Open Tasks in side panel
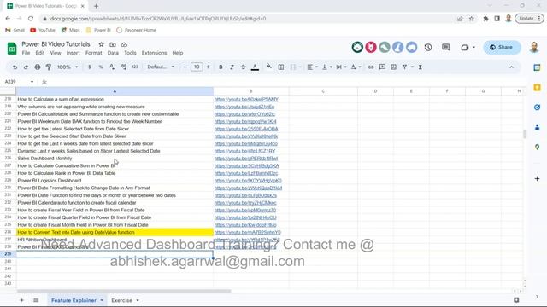Screen dimensions: 547x307 [538, 107]
